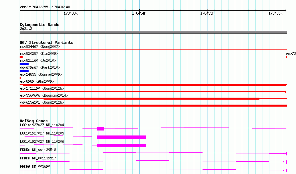Select the small red nsv820287 variant bar
This screenshot has height=174, width=296.
[x=21, y=57]
